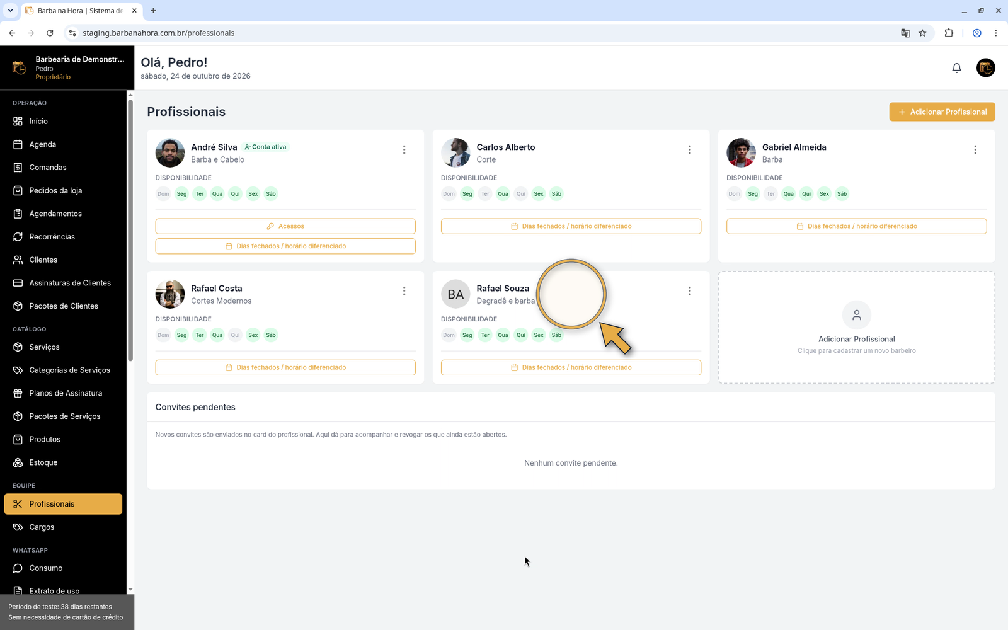Click the Adicionar Profissional orange button

point(942,112)
